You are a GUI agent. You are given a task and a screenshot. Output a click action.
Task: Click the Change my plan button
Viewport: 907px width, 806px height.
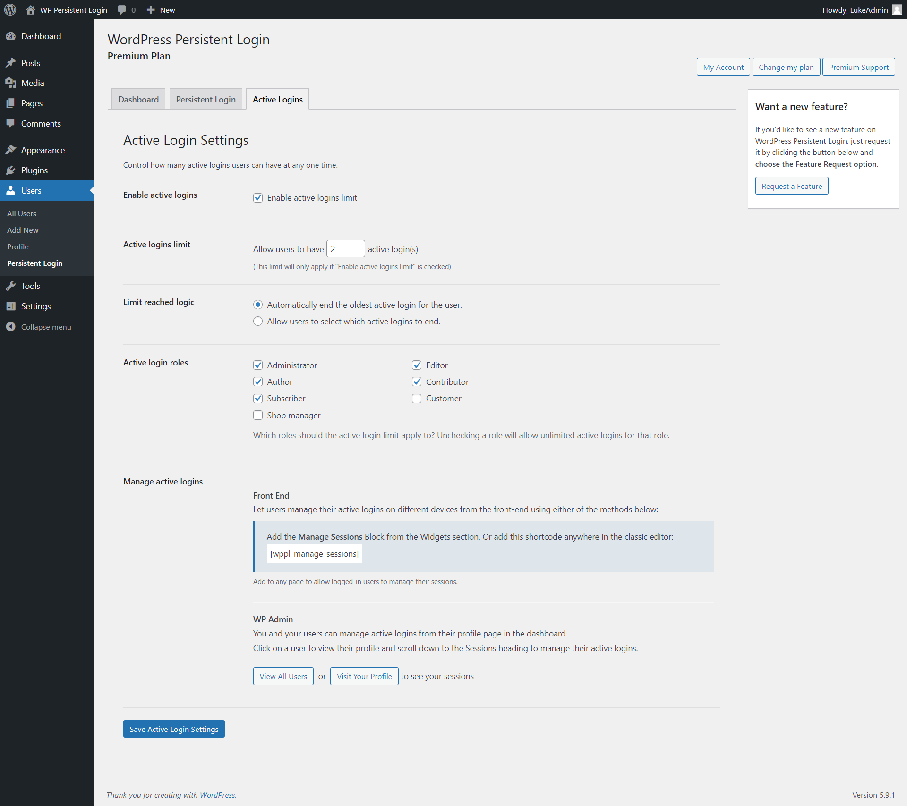(x=786, y=67)
